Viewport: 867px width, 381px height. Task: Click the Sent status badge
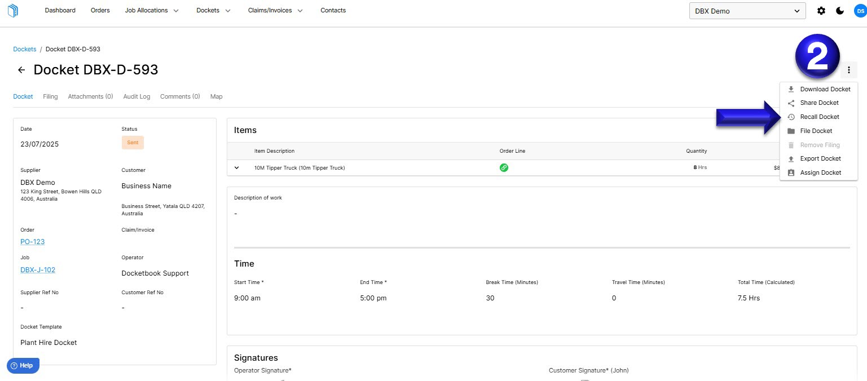[x=133, y=143]
